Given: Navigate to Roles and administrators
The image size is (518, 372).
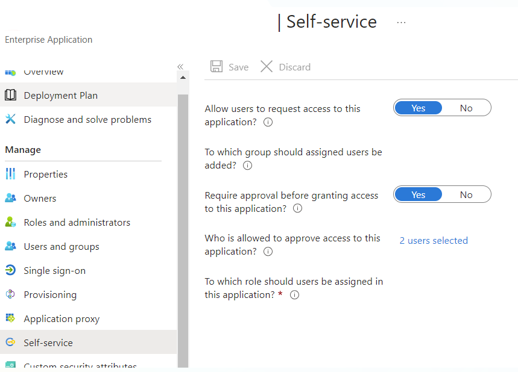Looking at the screenshot, I should (88, 222).
